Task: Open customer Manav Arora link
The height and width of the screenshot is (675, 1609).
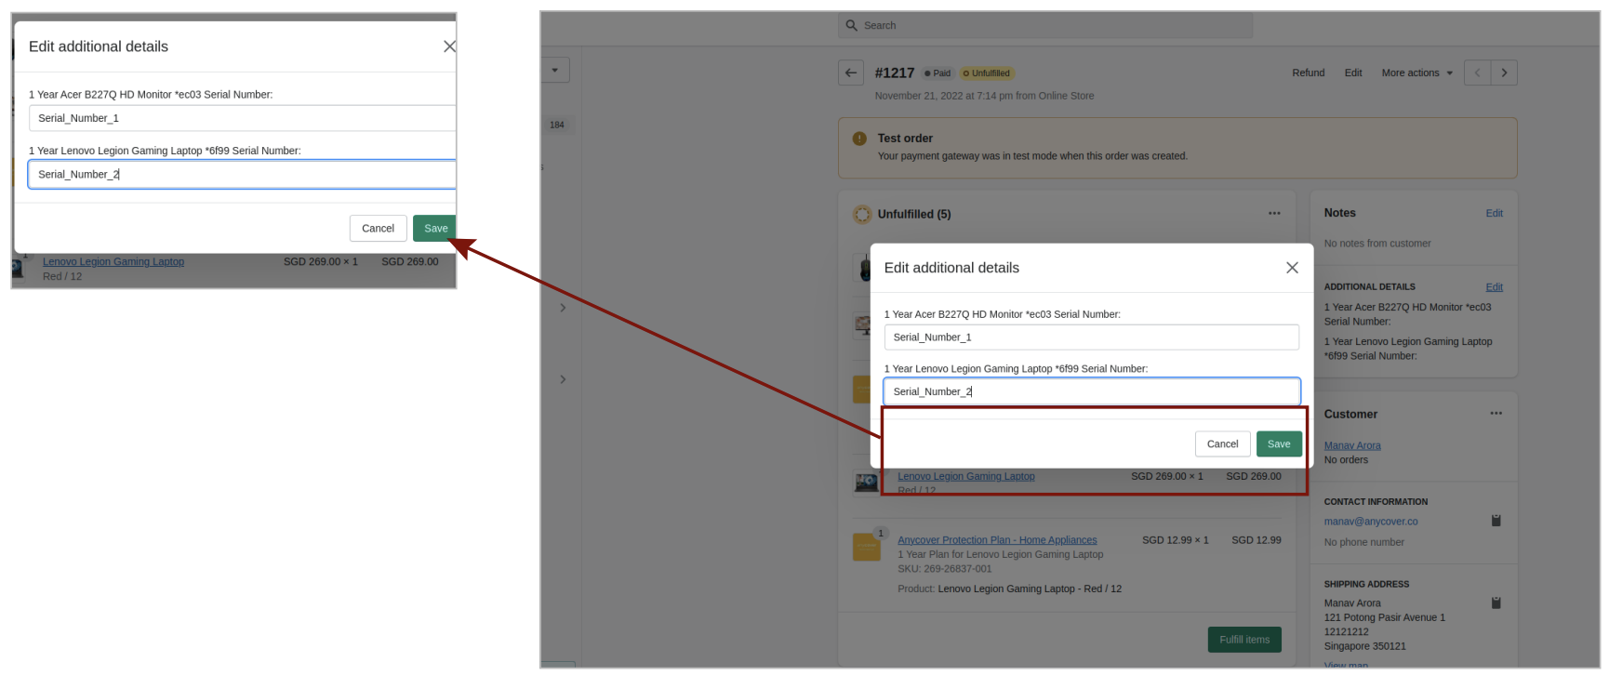Action: coord(1352,445)
